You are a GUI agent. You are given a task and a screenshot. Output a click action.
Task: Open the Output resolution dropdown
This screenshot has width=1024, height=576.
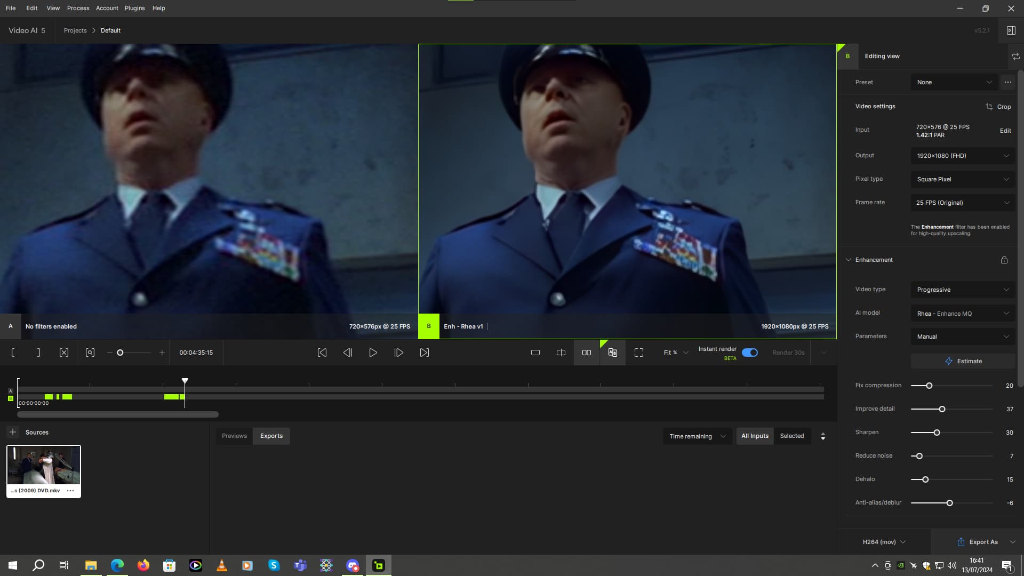962,156
